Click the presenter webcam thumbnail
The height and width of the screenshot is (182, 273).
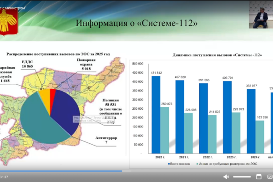261,15
